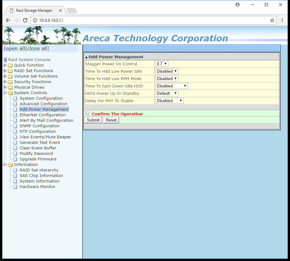Image resolution: width=290 pixels, height=261 pixels.
Task: Open Chrome three-dot menu
Action: (x=282, y=20)
